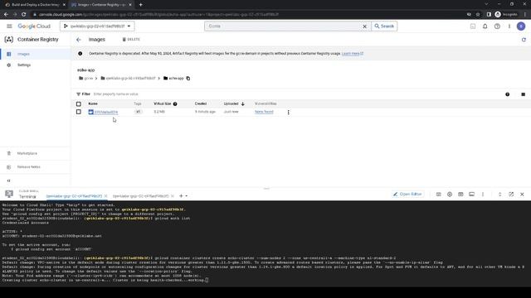Image resolution: width=531 pixels, height=298 pixels.
Task: Open the row actions three-dot menu
Action: 288,113
